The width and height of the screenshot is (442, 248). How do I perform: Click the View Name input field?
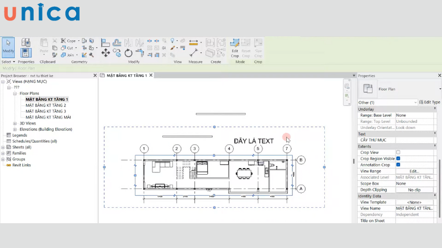pyautogui.click(x=414, y=208)
